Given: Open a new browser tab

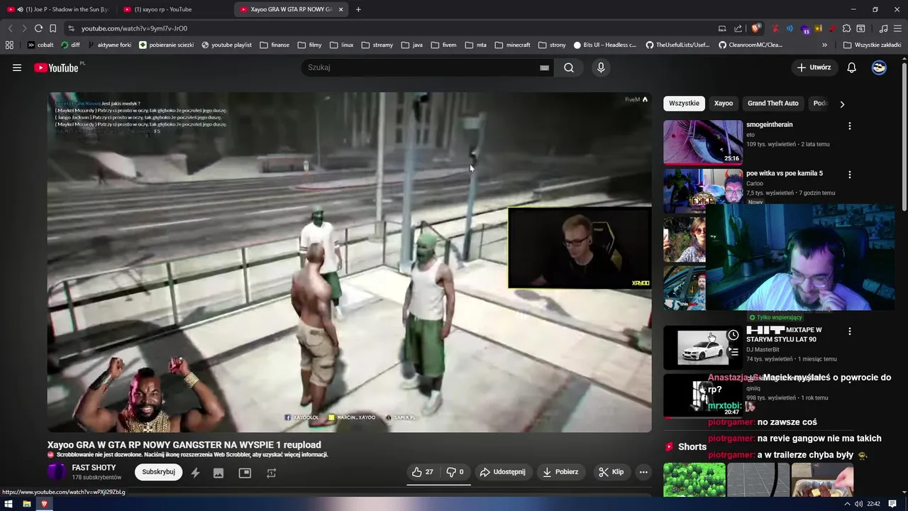Looking at the screenshot, I should click(x=358, y=9).
